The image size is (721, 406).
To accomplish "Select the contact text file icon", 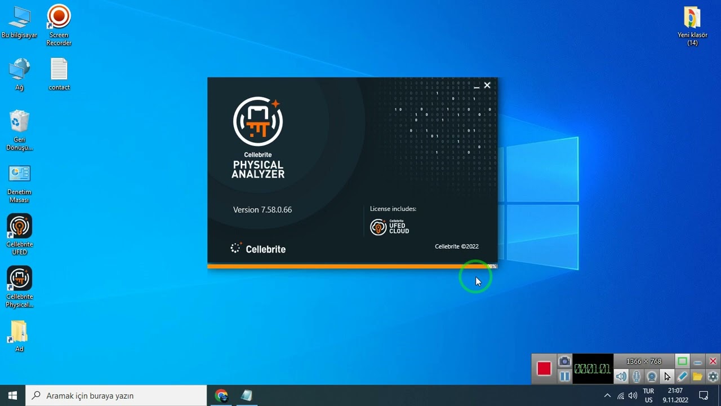I will 59,74.
